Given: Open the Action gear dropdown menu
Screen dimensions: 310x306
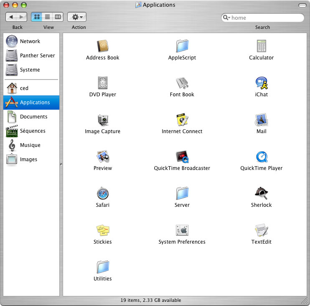Looking at the screenshot, I should click(77, 17).
